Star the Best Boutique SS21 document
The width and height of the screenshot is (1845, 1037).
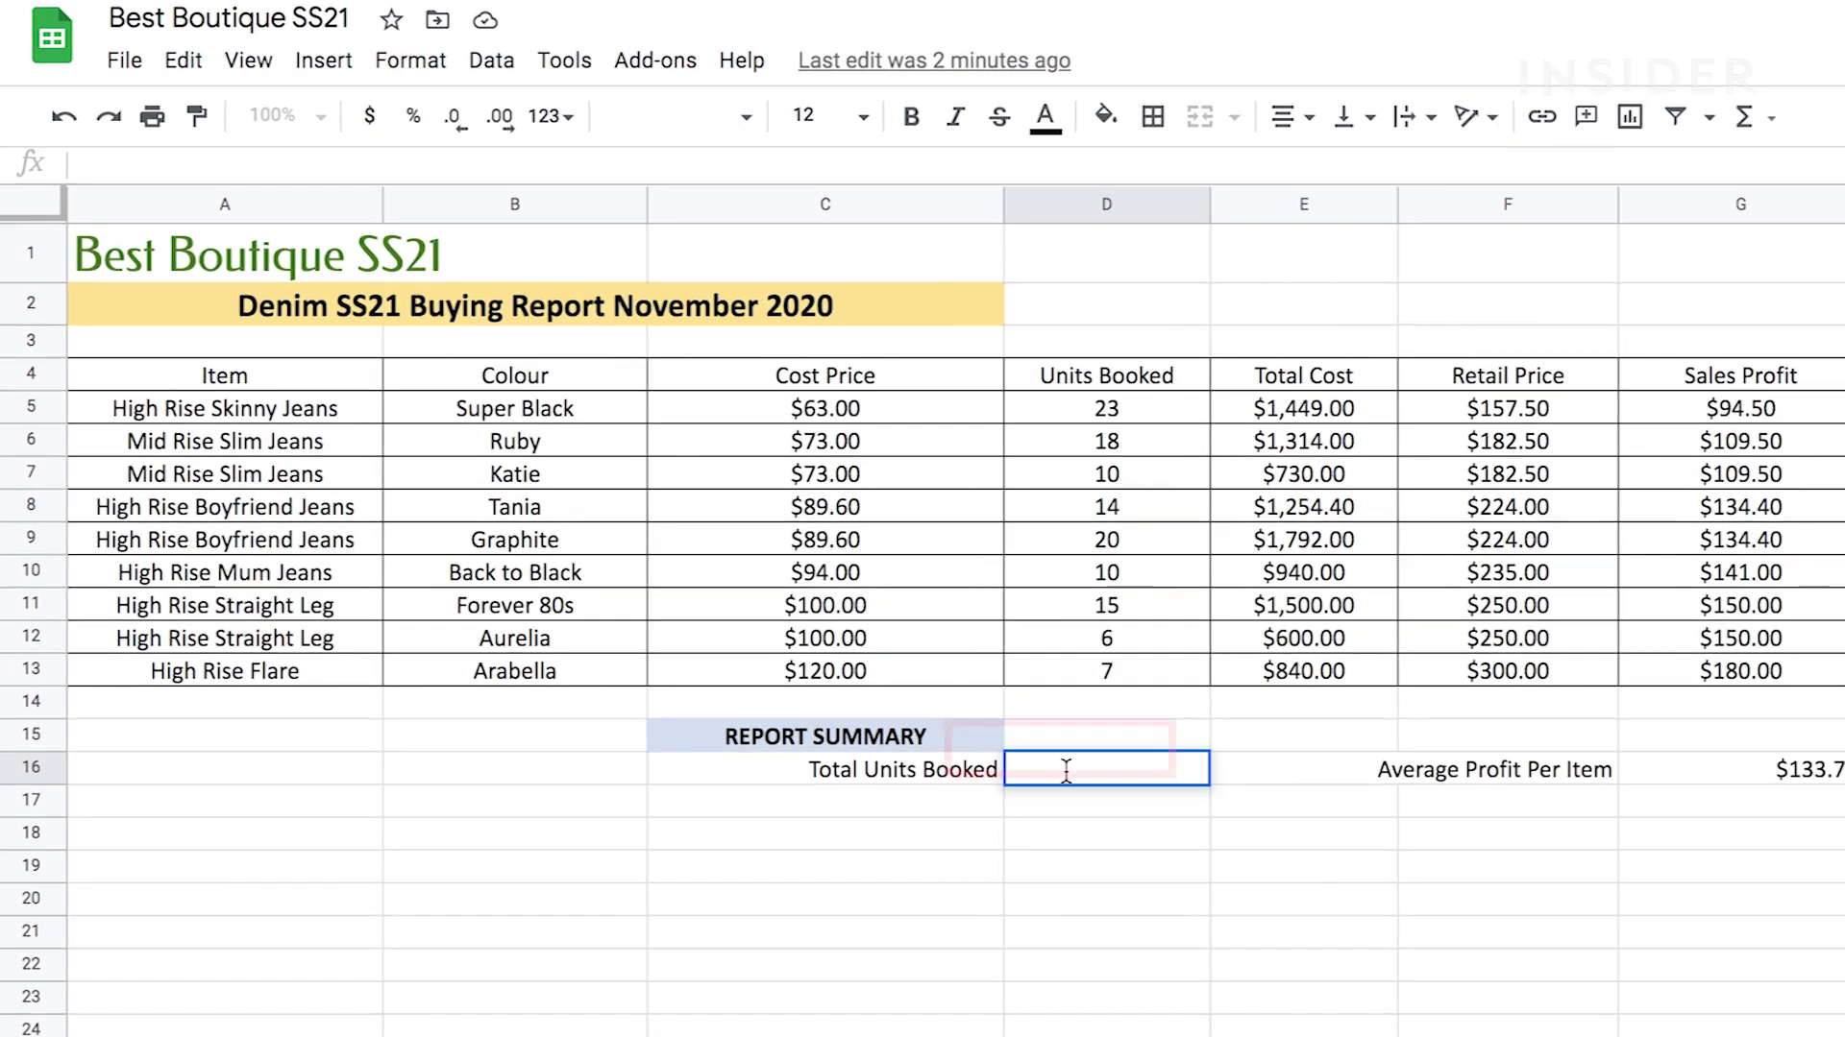pos(390,19)
